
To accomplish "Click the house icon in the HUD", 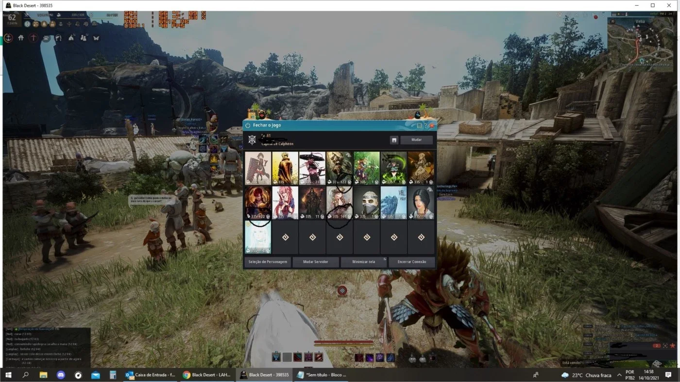I will point(21,38).
